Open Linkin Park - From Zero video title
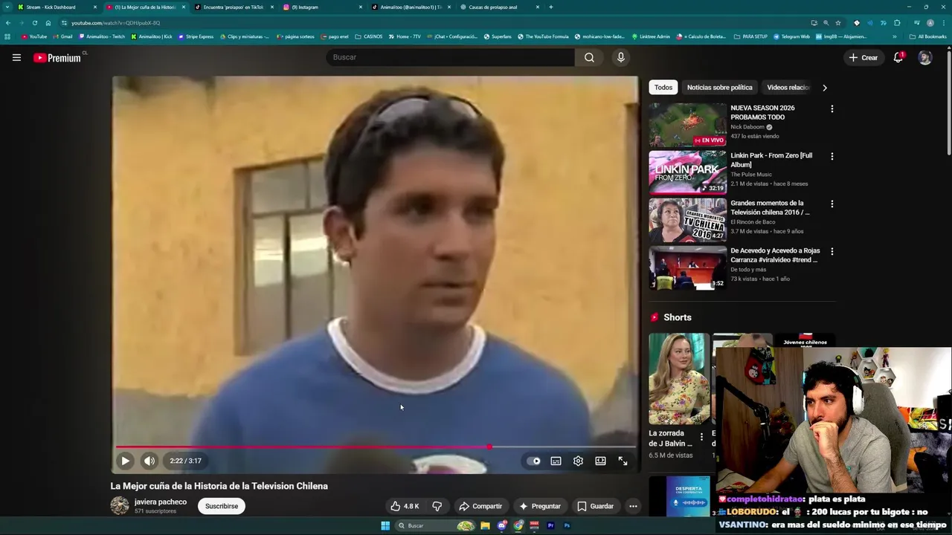Viewport: 952px width, 535px height. 771,160
